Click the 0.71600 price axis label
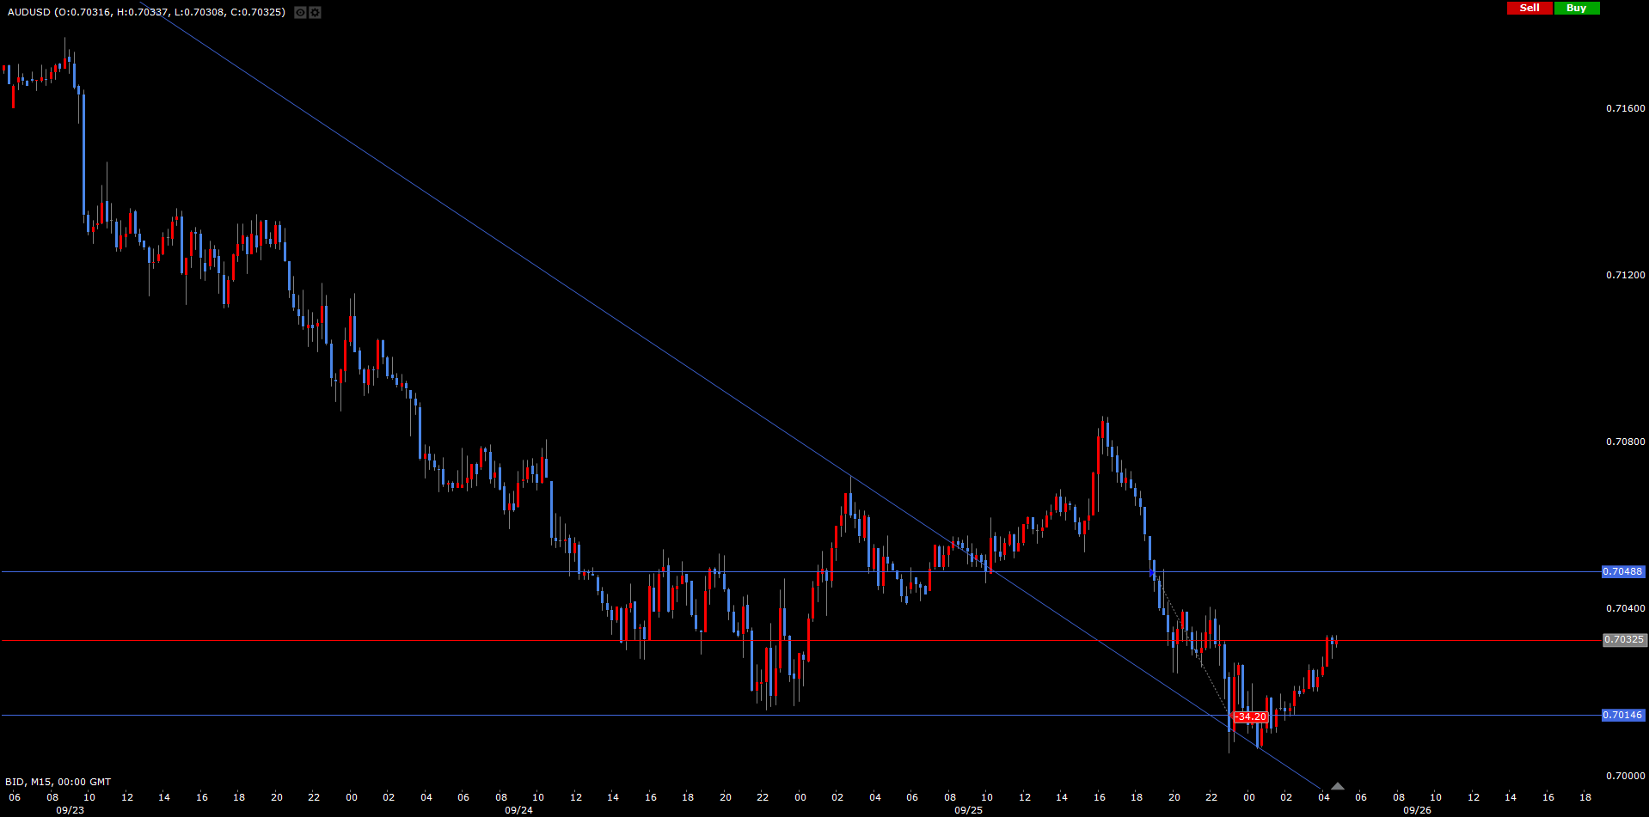 click(1625, 108)
